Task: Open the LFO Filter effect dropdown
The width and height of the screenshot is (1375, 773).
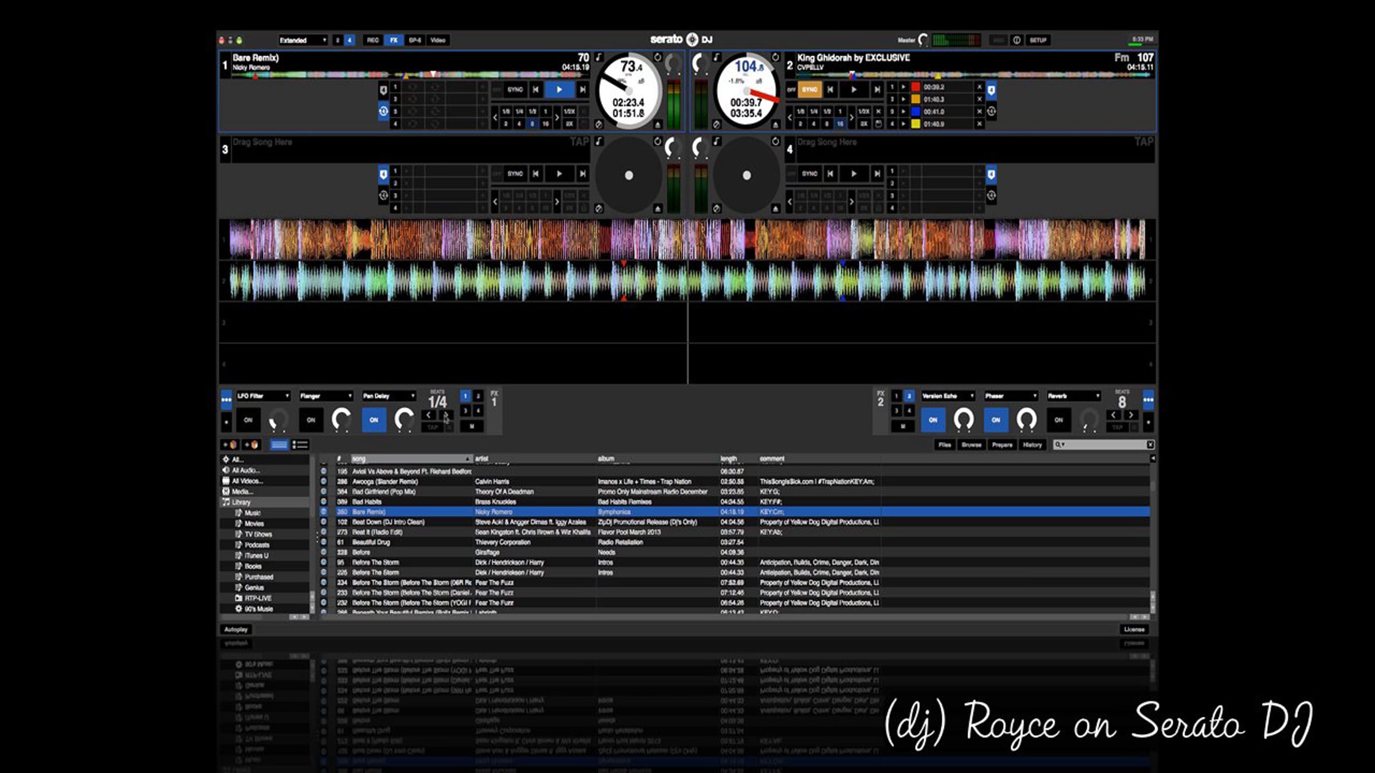Action: 264,396
